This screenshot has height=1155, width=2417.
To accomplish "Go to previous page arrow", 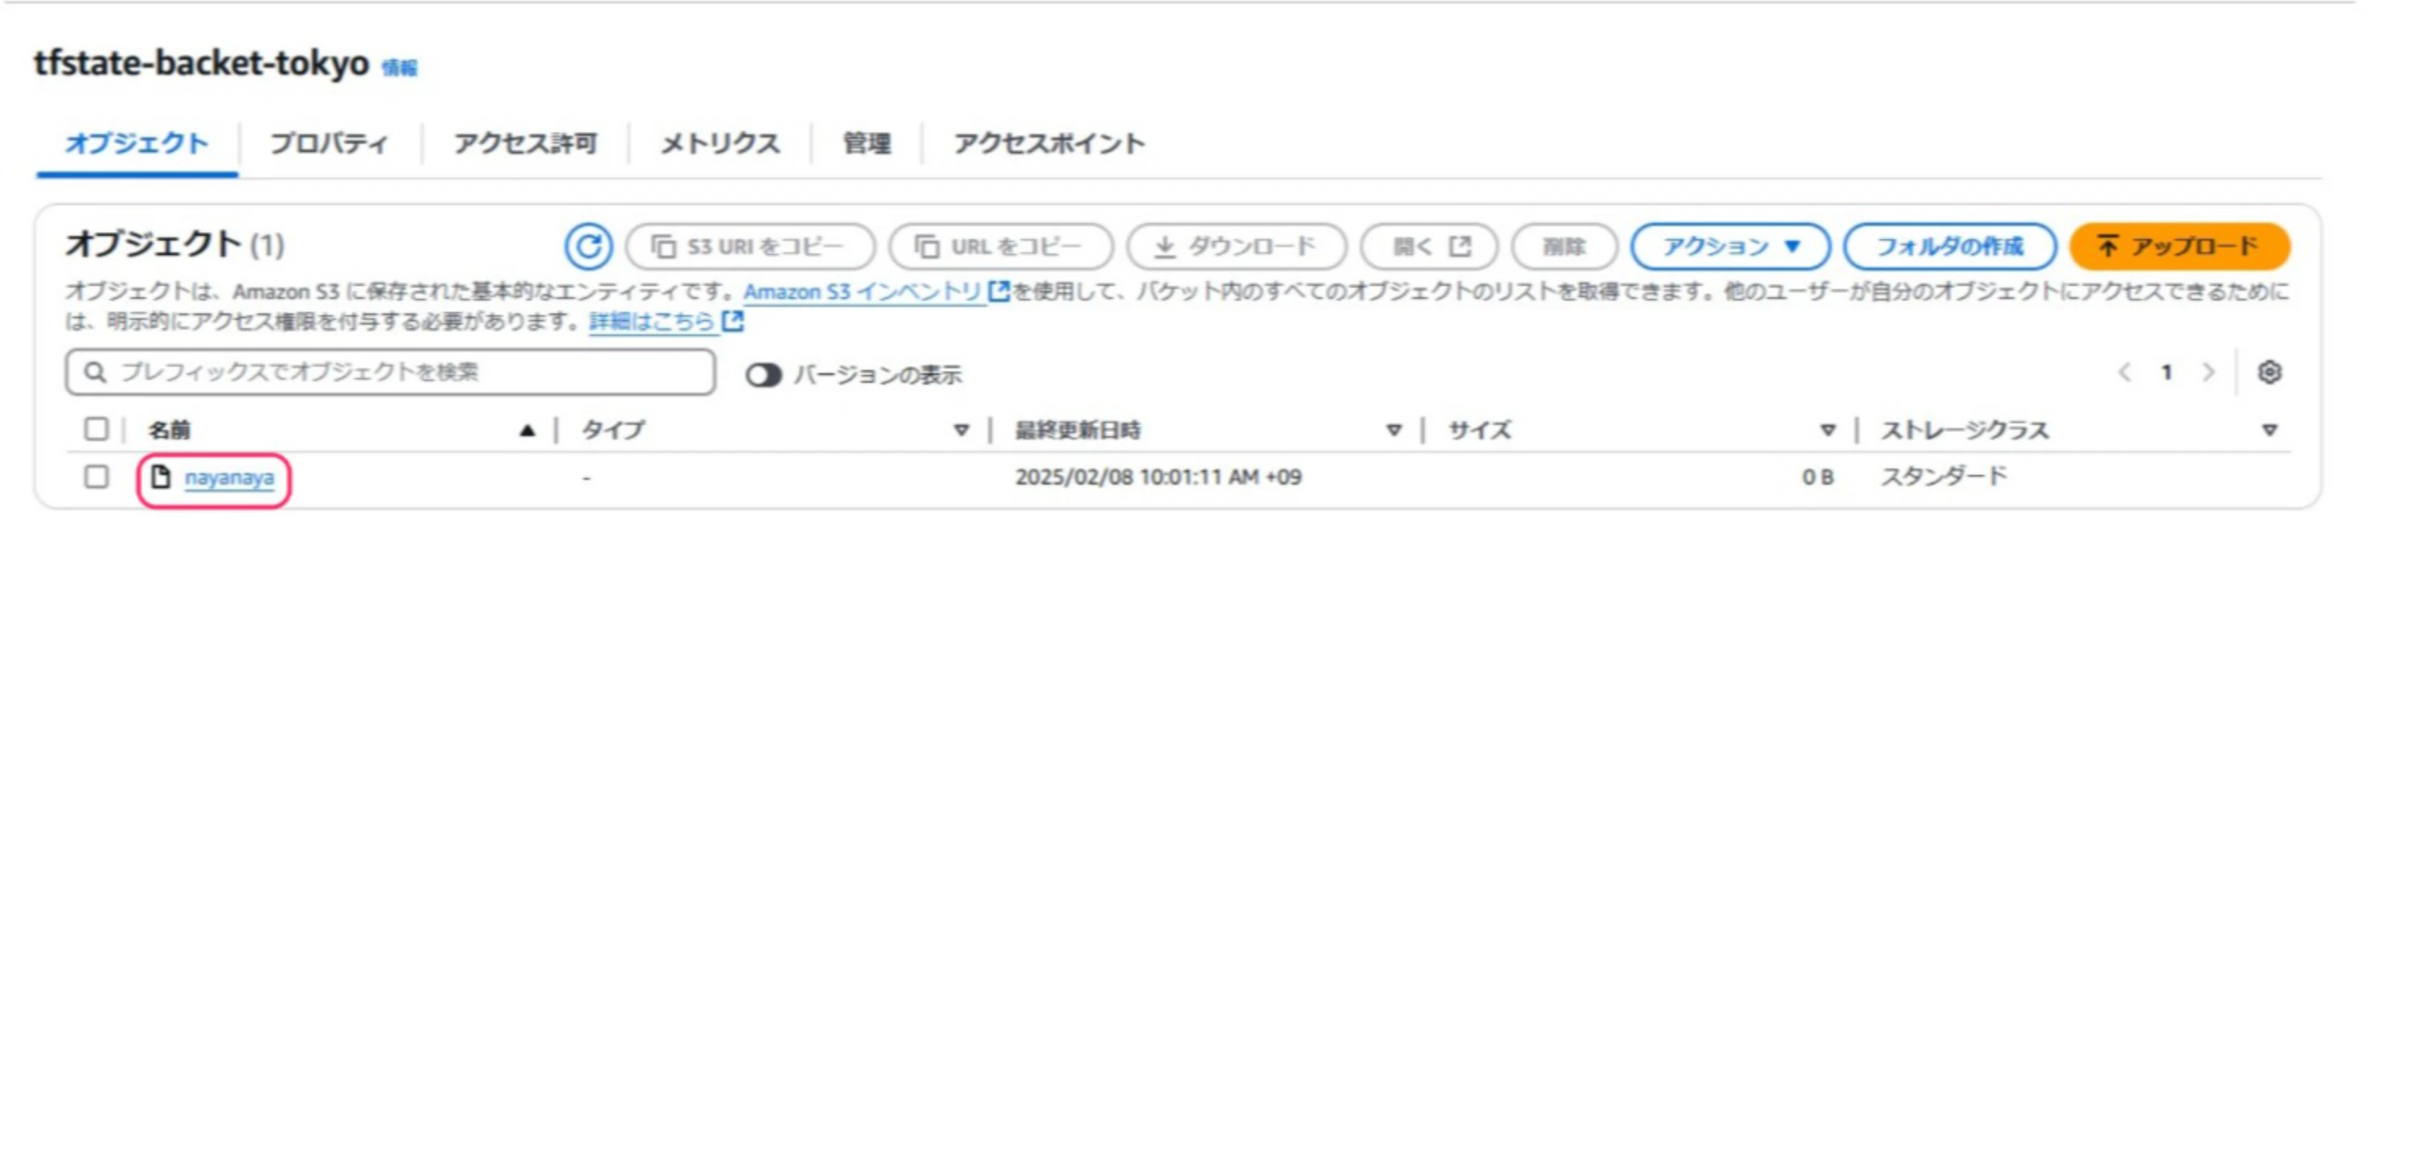I will click(2125, 372).
